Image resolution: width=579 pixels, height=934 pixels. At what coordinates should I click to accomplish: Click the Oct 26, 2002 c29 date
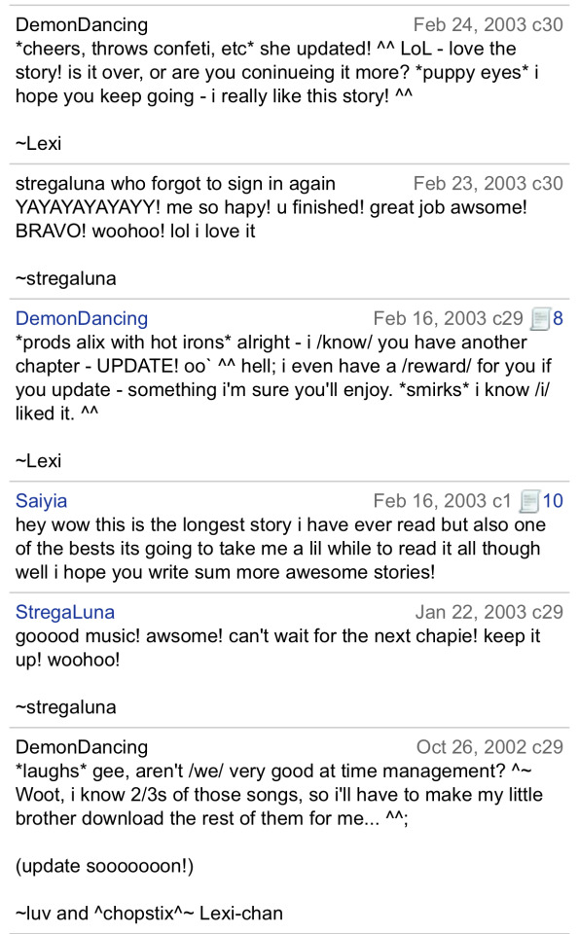point(489,746)
